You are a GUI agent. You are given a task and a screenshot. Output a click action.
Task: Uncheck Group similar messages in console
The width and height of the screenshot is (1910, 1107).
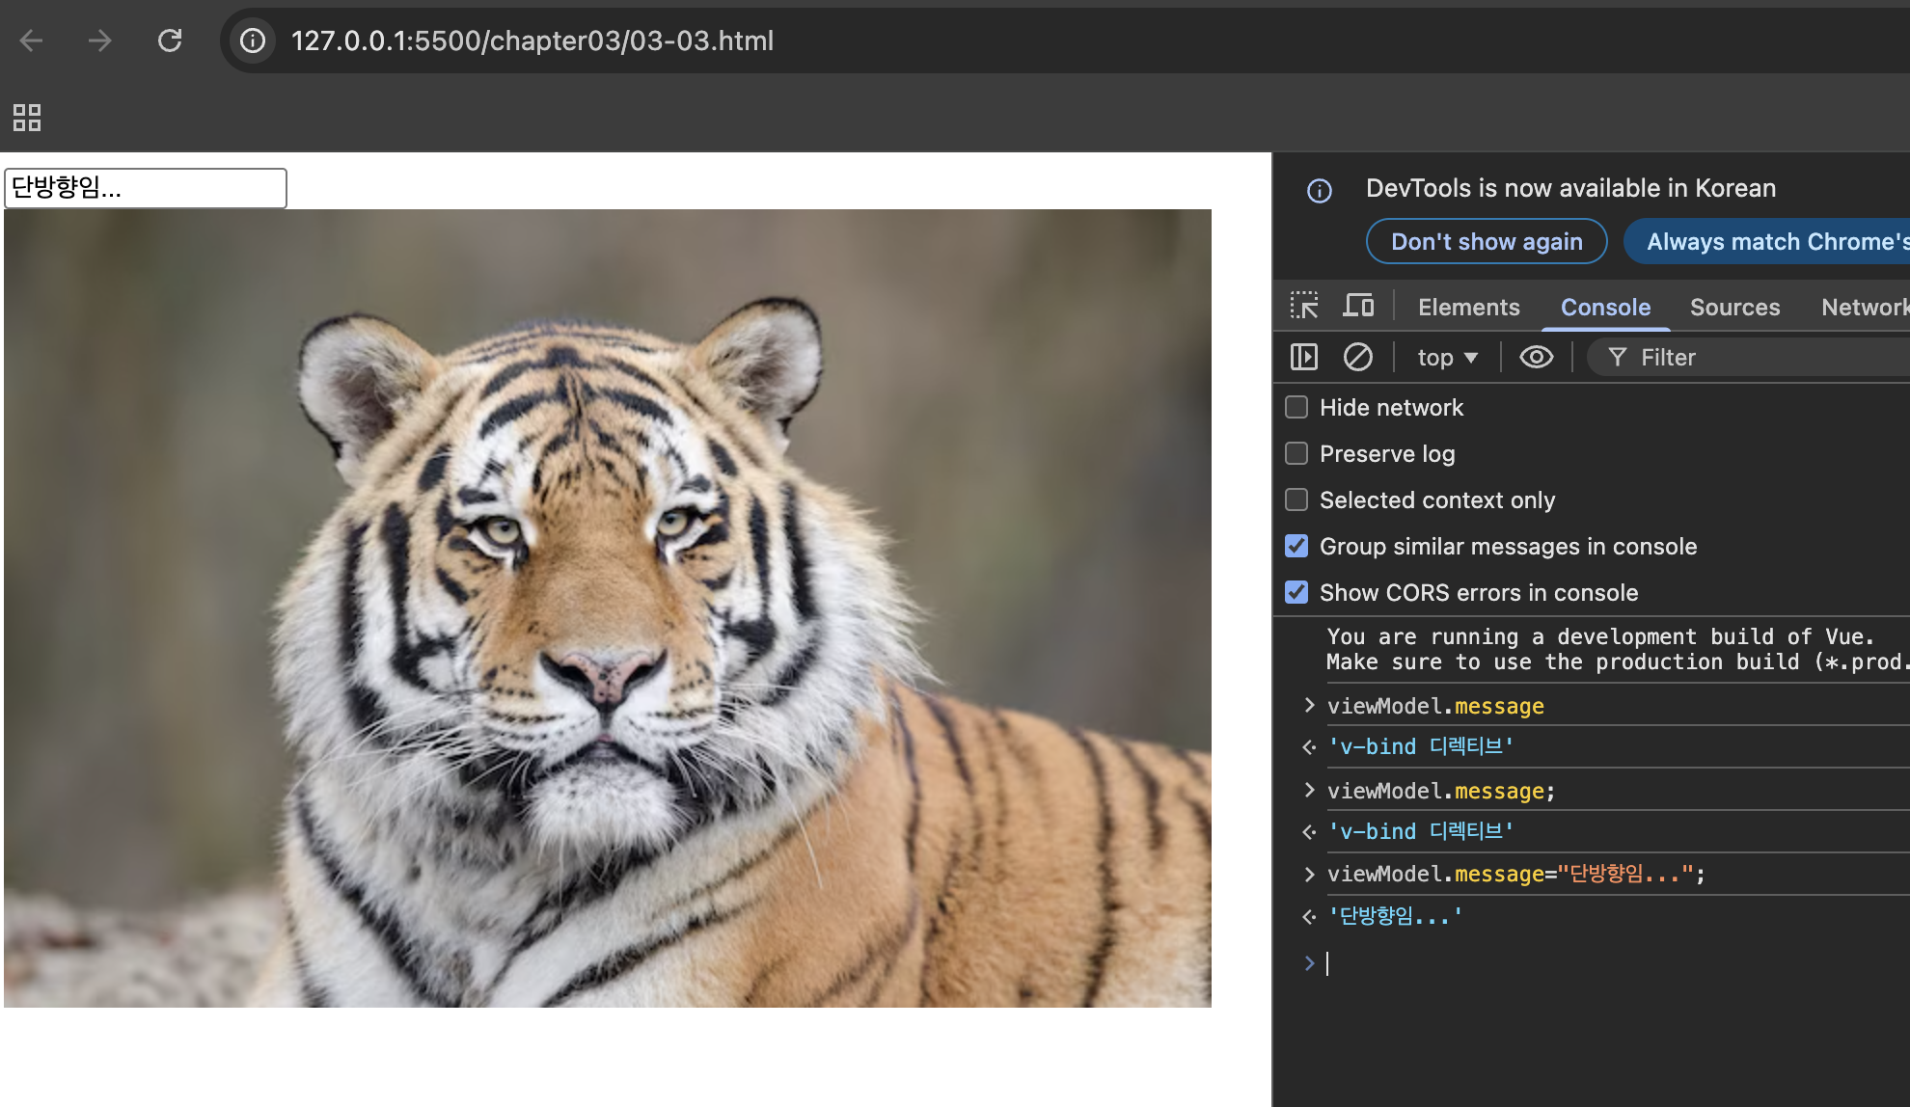1296,546
